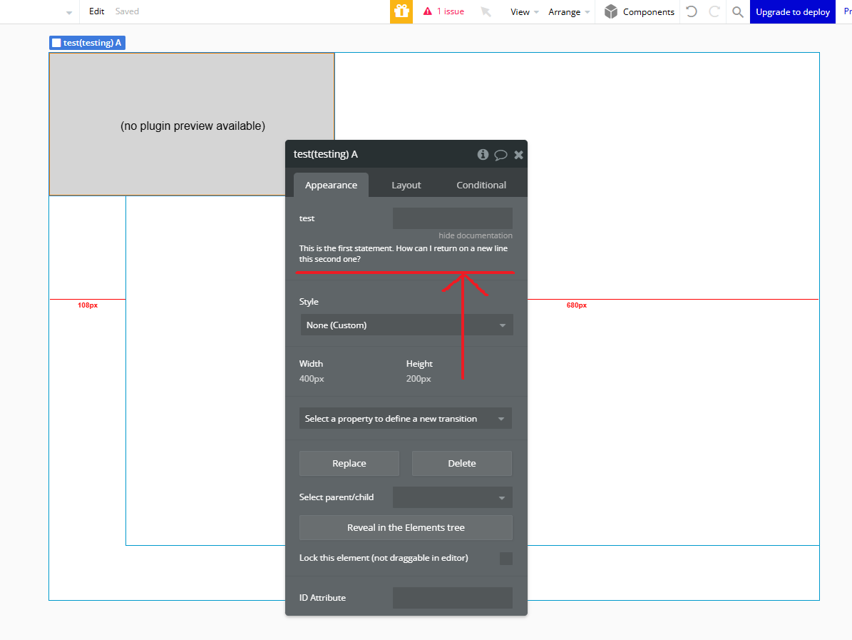Click the ID Attribute input field
852x640 pixels.
point(453,598)
